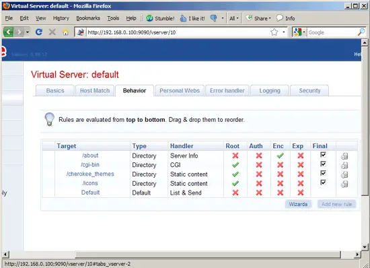Screen dimensions: 370x268
Task: Click the delete icon for the /icons rule
Action: tap(344, 184)
